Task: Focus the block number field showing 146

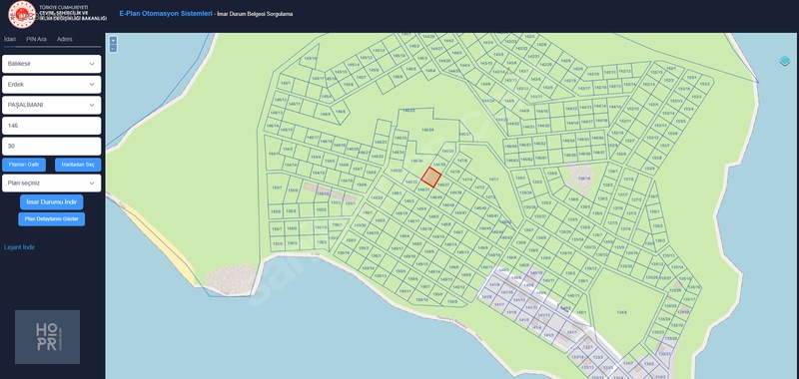Action: click(52, 126)
